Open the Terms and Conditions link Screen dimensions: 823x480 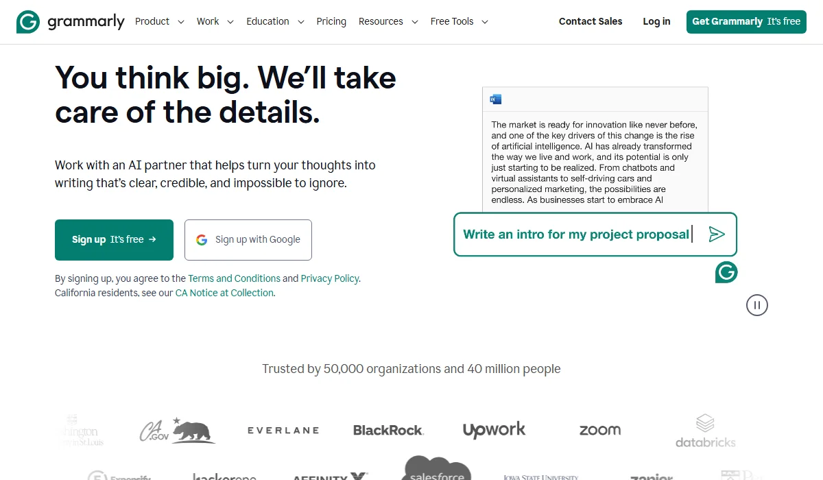pos(234,278)
